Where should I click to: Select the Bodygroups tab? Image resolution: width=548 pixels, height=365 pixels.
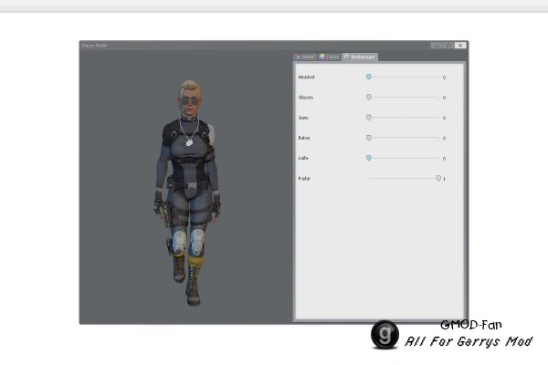[x=360, y=57]
